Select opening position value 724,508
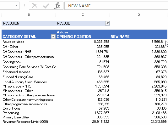Image resolution: width=168 pixels, height=125 pixels. point(103,67)
